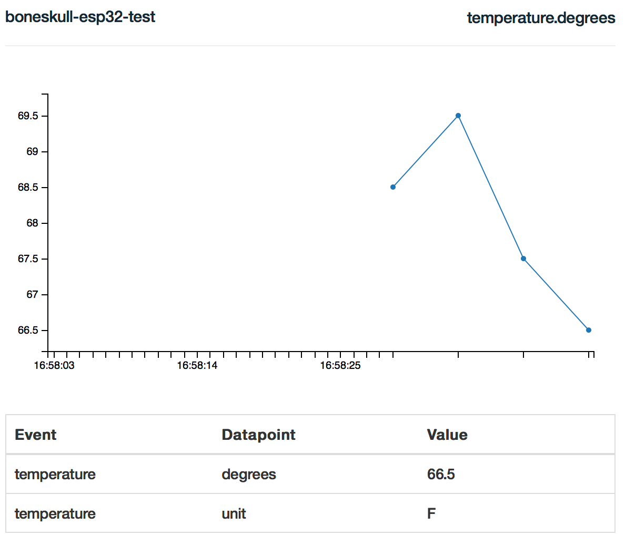The width and height of the screenshot is (625, 536).
Task: Click the 66.5 value in the table
Action: [441, 475]
